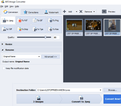The image size is (121, 106).
Task: Pick the To Tga conversion option
Action: point(39,29)
